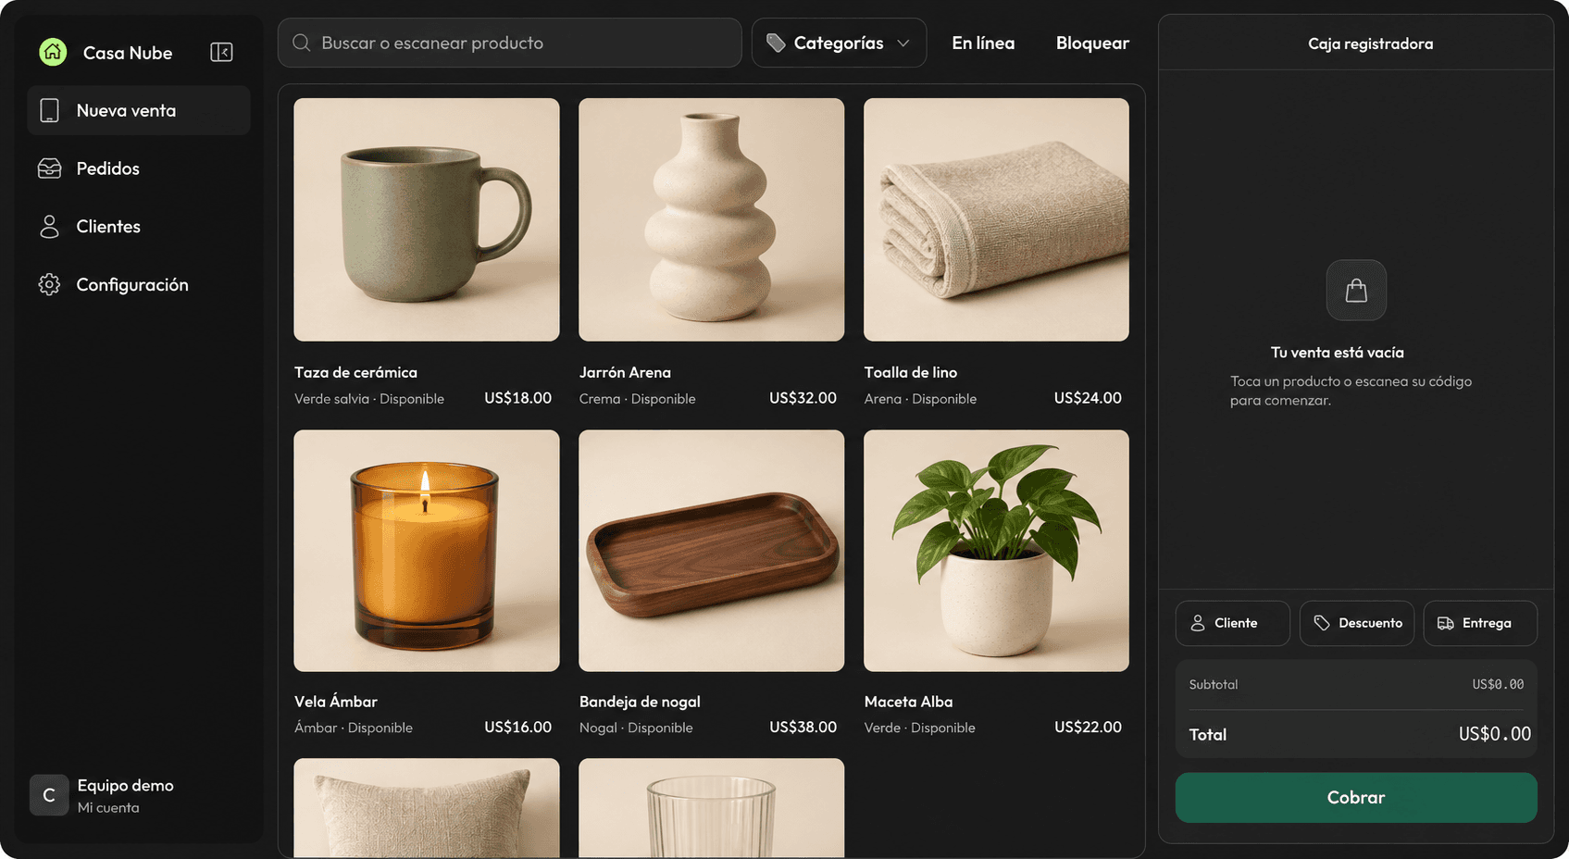Click the US$18.00 price of Taza

click(x=518, y=398)
